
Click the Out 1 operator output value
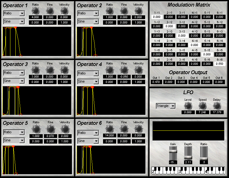coord(157,82)
